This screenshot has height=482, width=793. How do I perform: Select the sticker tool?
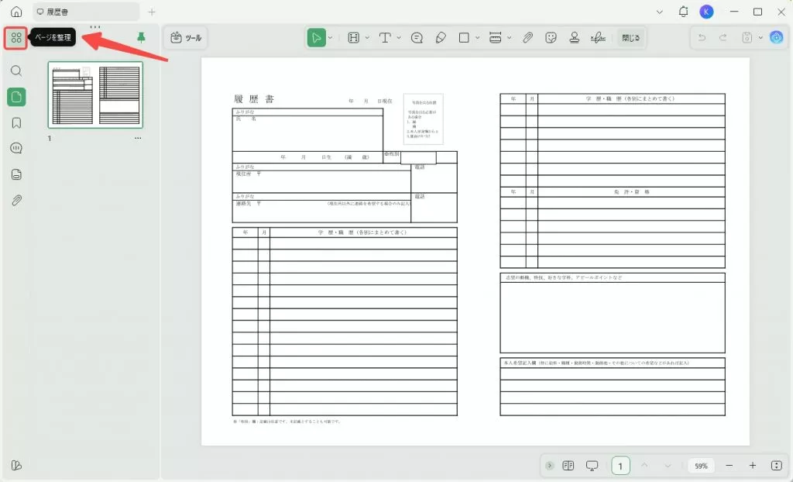(x=551, y=37)
